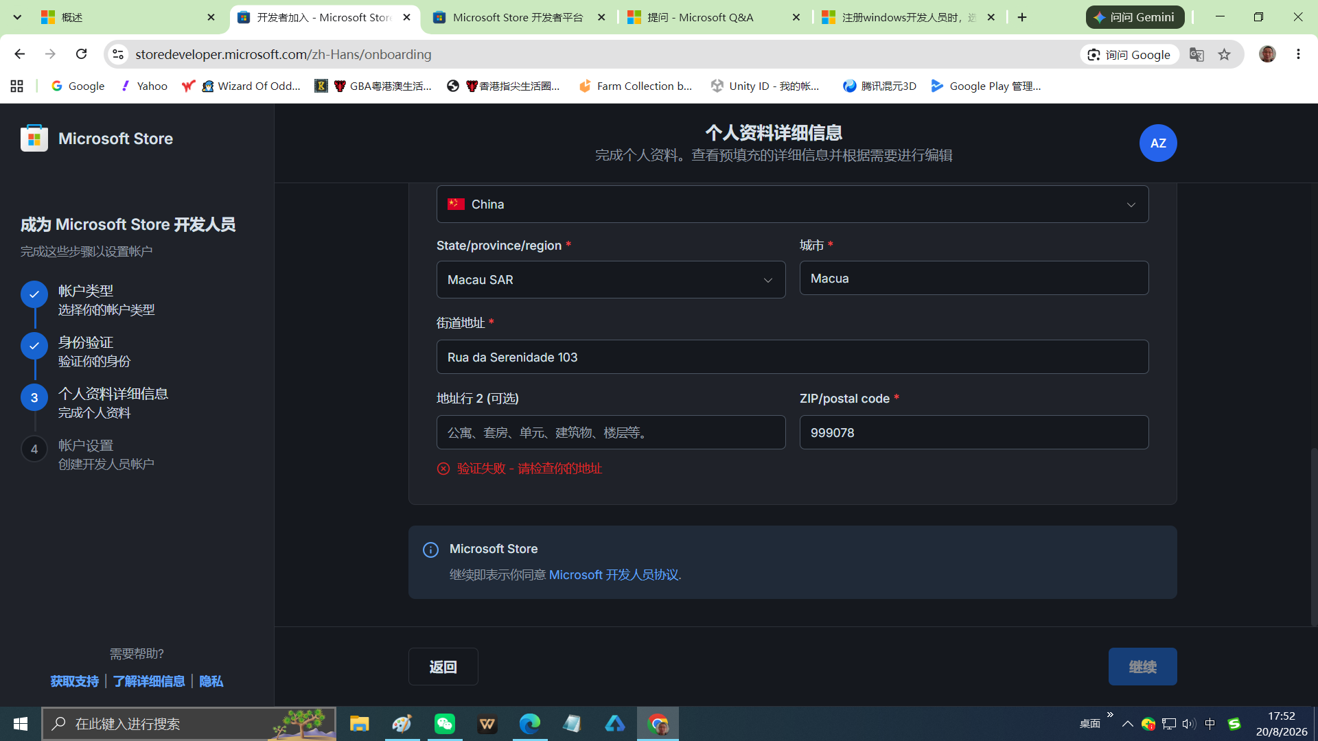Switch to 注册windows开发人员时 tab
This screenshot has height=741, width=1318.
pyautogui.click(x=908, y=17)
